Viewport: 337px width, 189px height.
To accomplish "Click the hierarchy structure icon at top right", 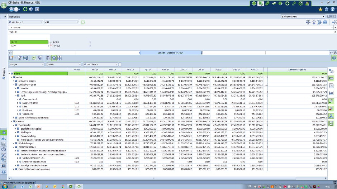I will pos(334,22).
